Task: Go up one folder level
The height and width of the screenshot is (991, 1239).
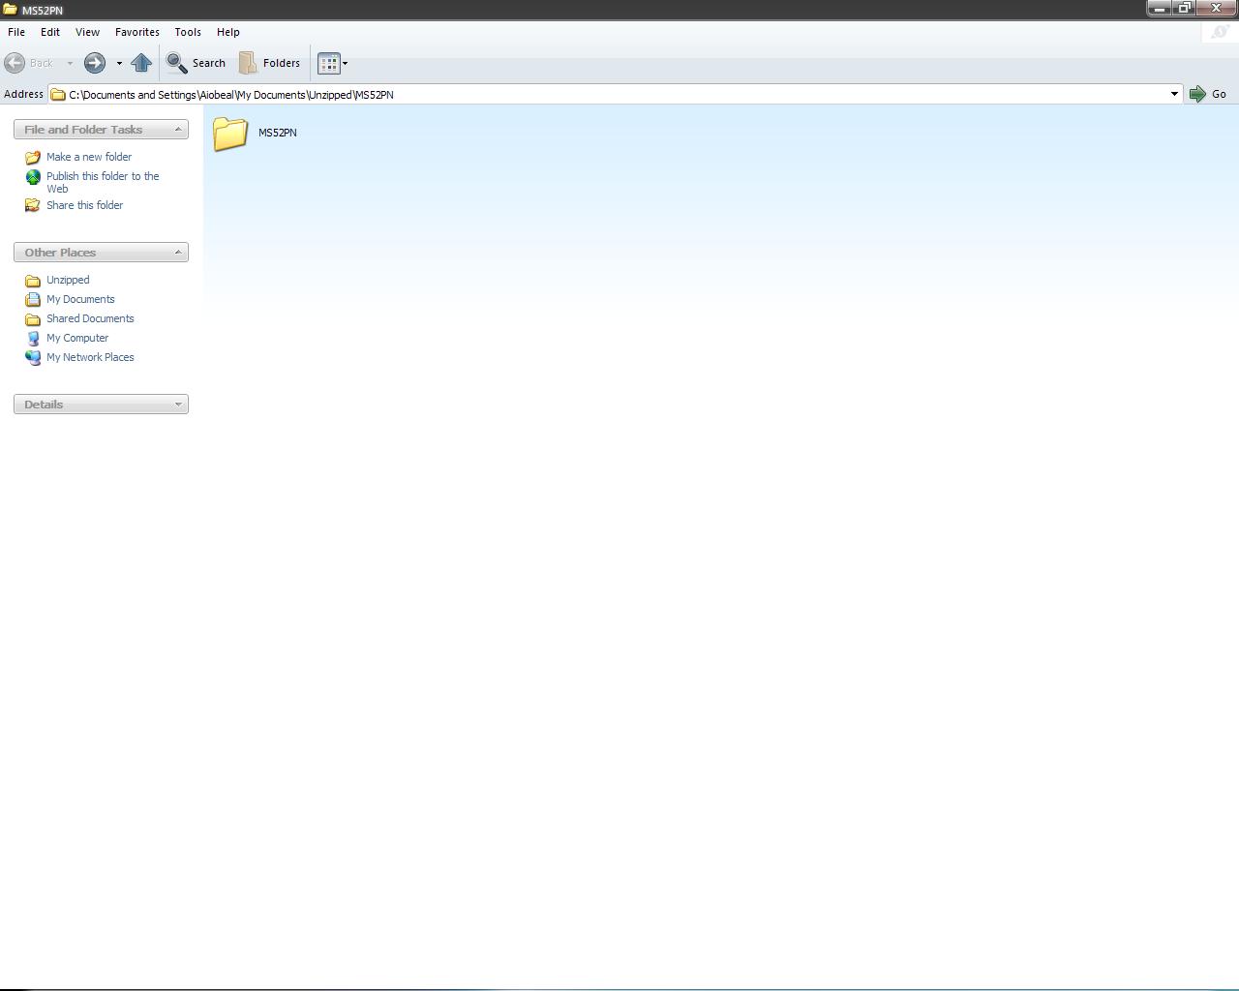Action: tap(141, 63)
